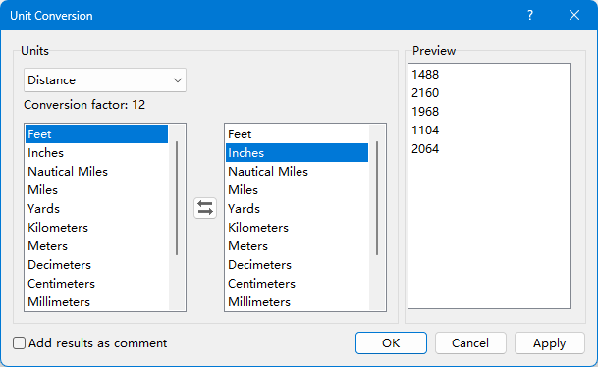Cancel the unit conversion
Viewport: 598px width, 367px height.
pos(470,343)
